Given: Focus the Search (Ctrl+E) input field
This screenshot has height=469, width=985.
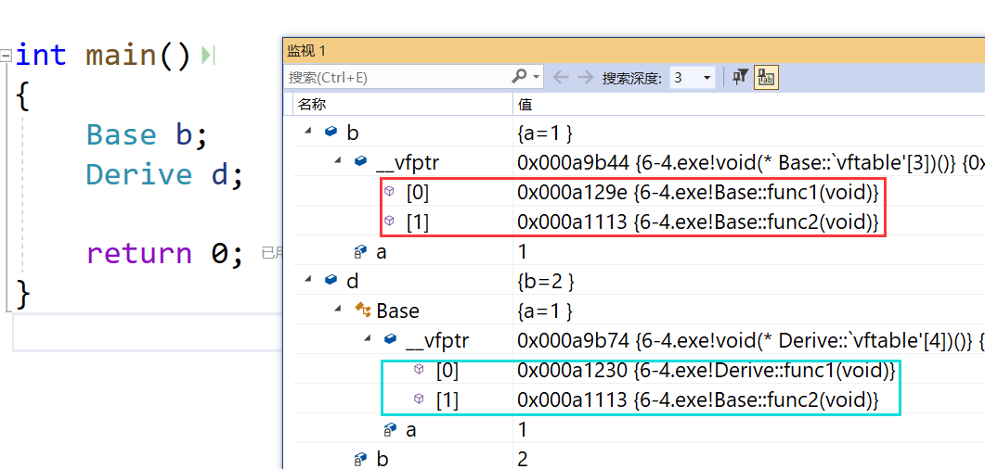Looking at the screenshot, I should pyautogui.click(x=397, y=77).
